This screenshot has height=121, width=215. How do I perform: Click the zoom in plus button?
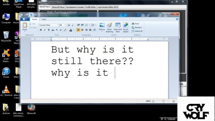pos(174,101)
